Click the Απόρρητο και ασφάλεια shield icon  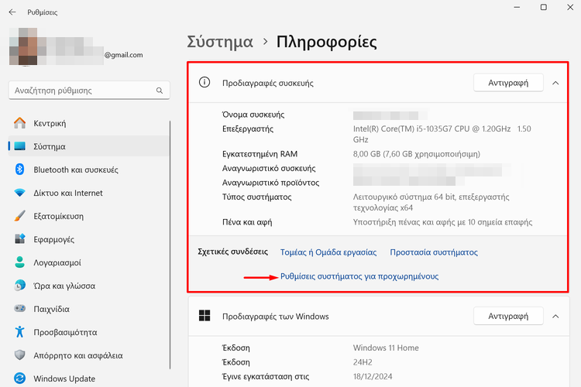(x=19, y=355)
